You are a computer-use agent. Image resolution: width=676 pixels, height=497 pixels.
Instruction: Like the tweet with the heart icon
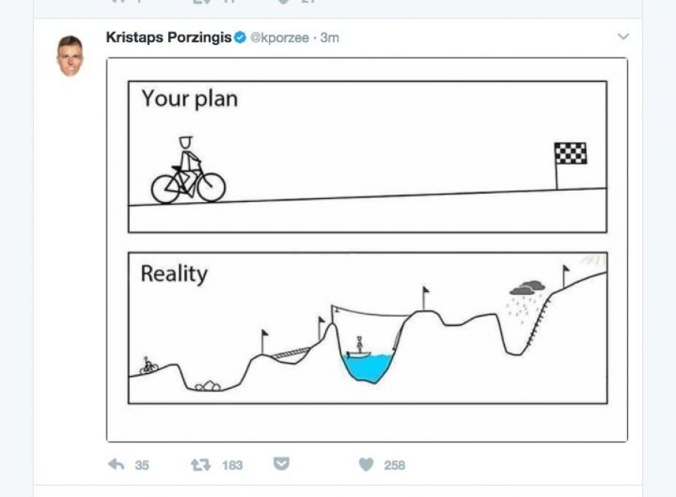pos(366,465)
